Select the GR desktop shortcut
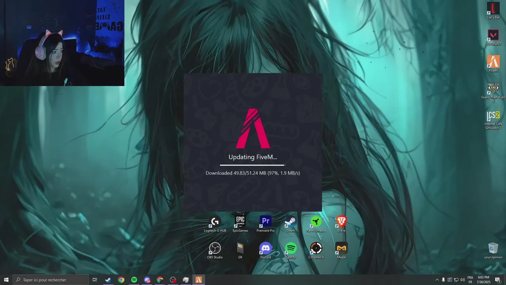Screen dimensions: 506x285 [x=240, y=251]
